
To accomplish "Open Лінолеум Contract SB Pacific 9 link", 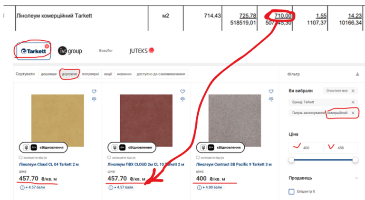I will point(234,164).
